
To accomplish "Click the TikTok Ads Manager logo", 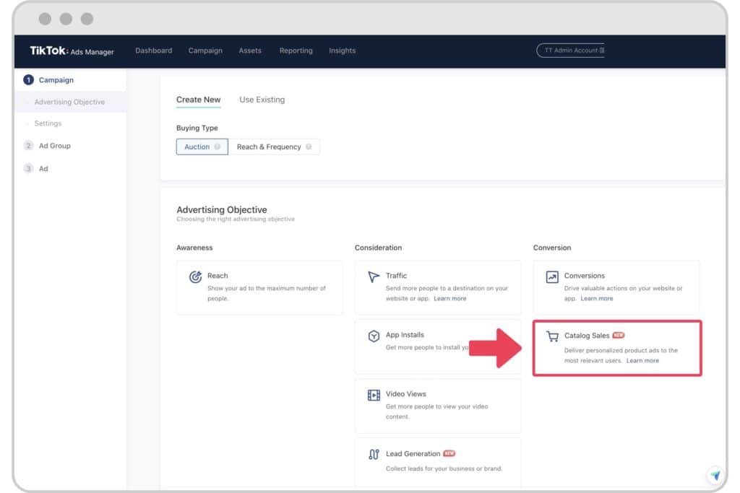I will (72, 51).
